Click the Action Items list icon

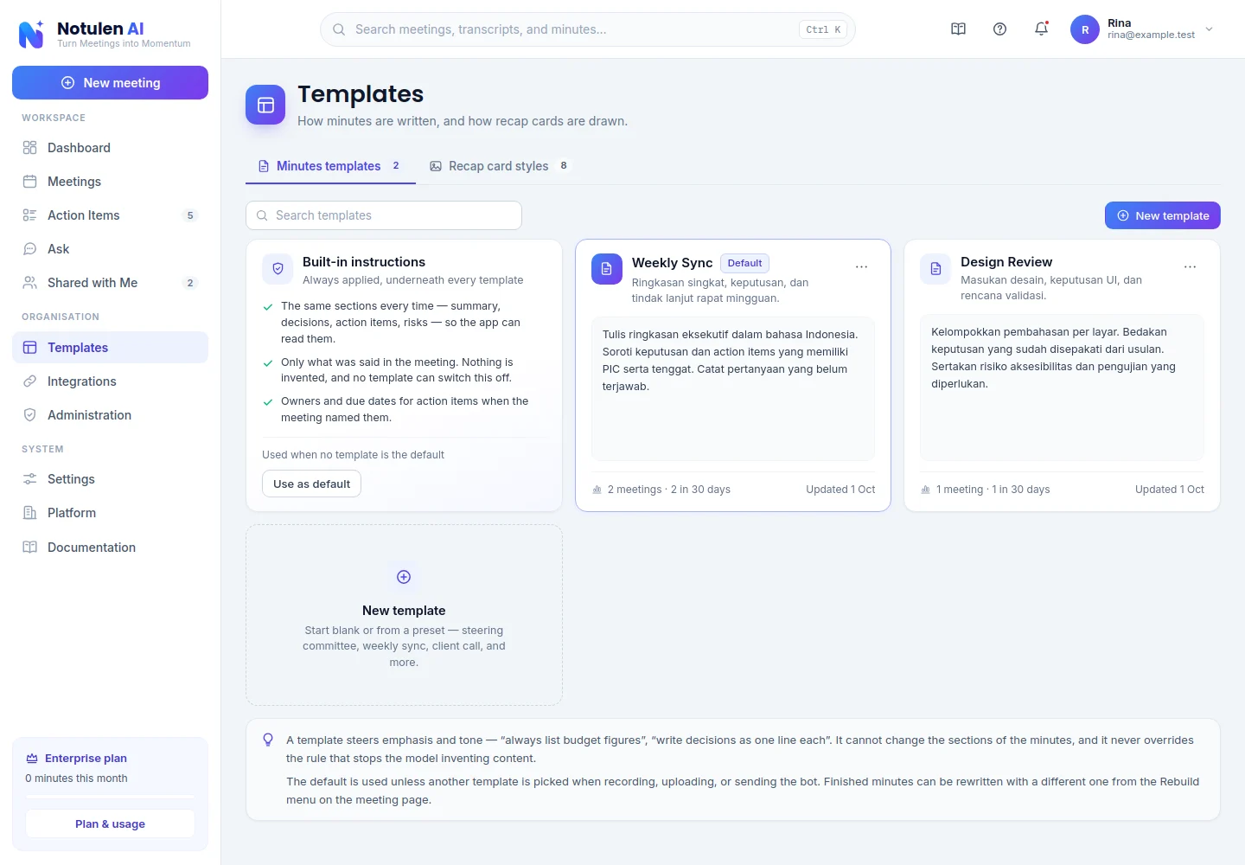point(29,215)
